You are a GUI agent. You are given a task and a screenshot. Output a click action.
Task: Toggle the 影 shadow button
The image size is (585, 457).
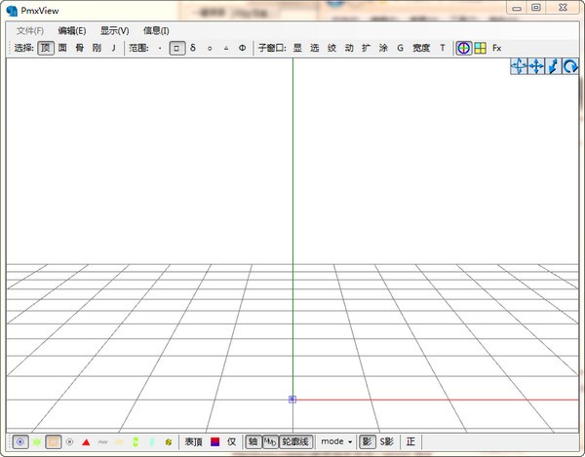[x=367, y=442]
